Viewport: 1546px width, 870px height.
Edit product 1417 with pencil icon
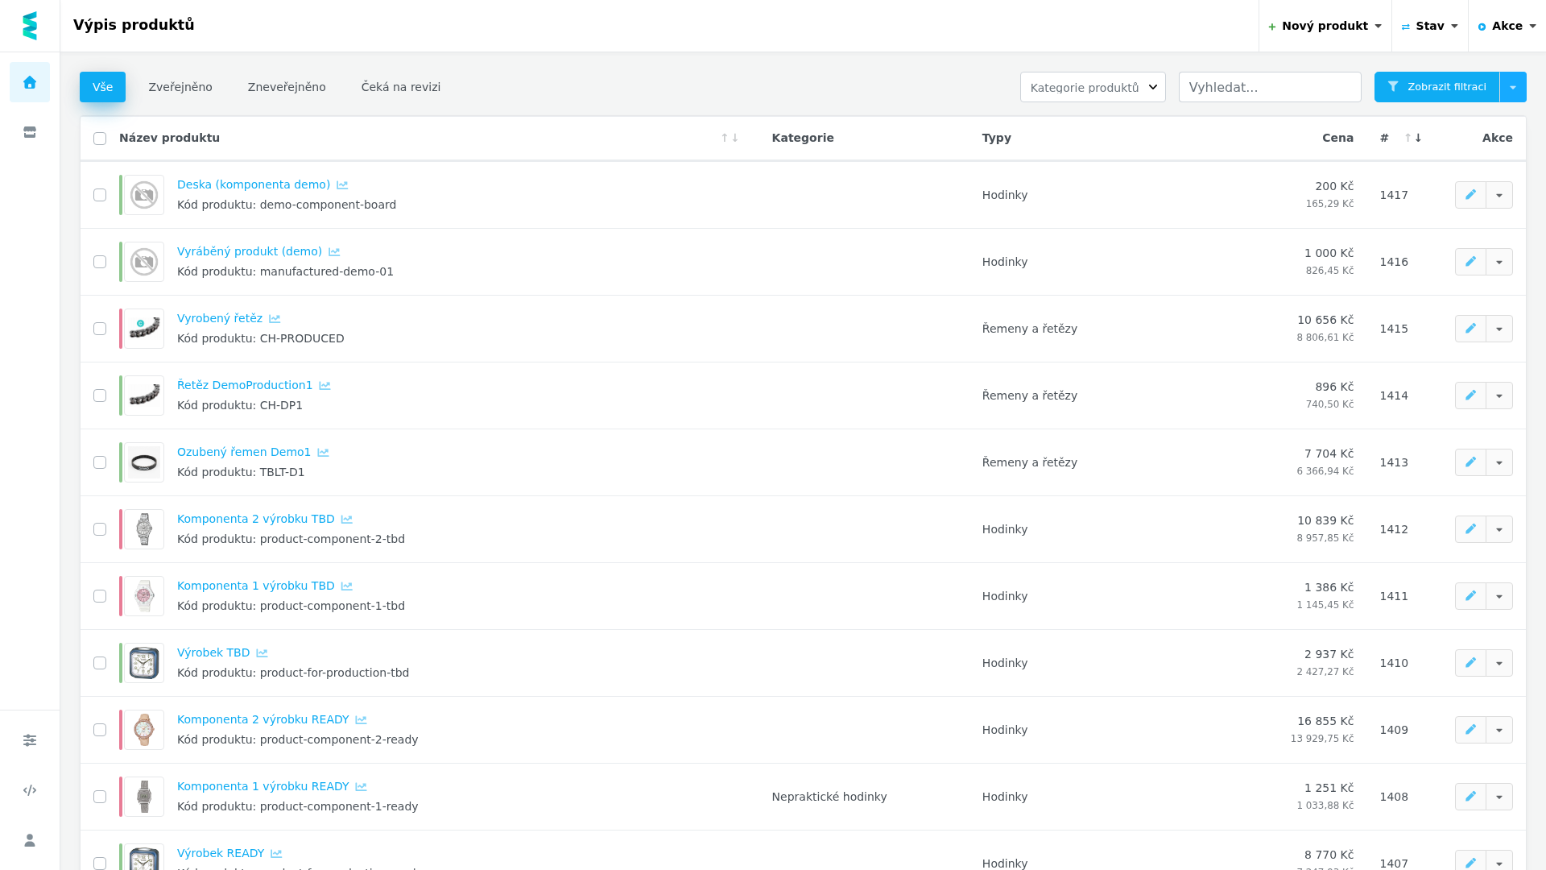1470,195
